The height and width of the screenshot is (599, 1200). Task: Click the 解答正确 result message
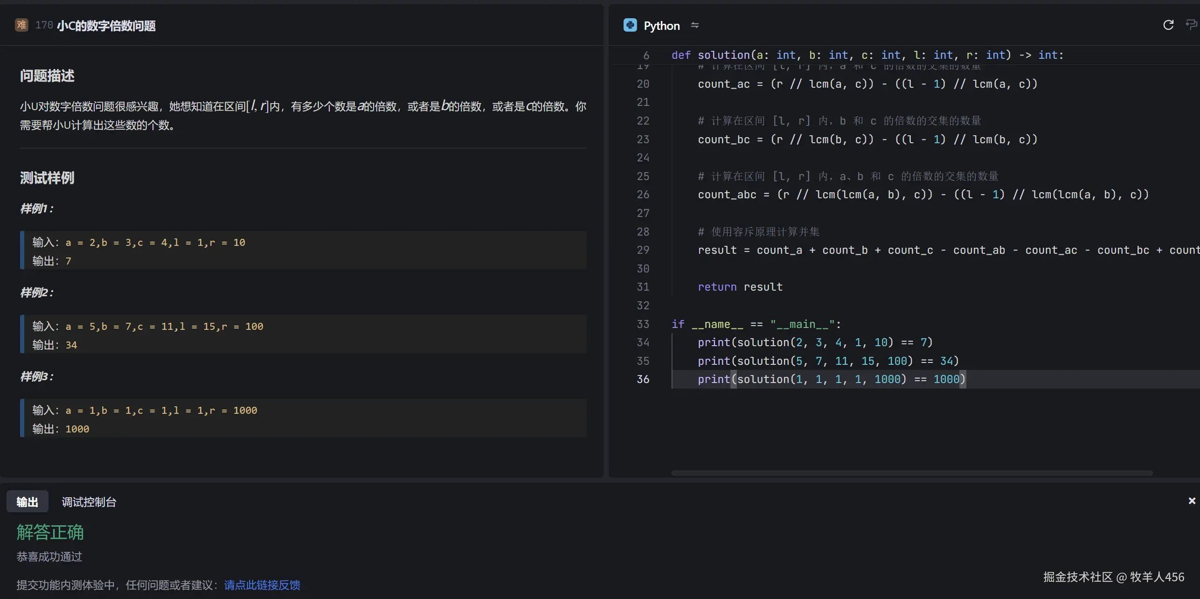50,532
